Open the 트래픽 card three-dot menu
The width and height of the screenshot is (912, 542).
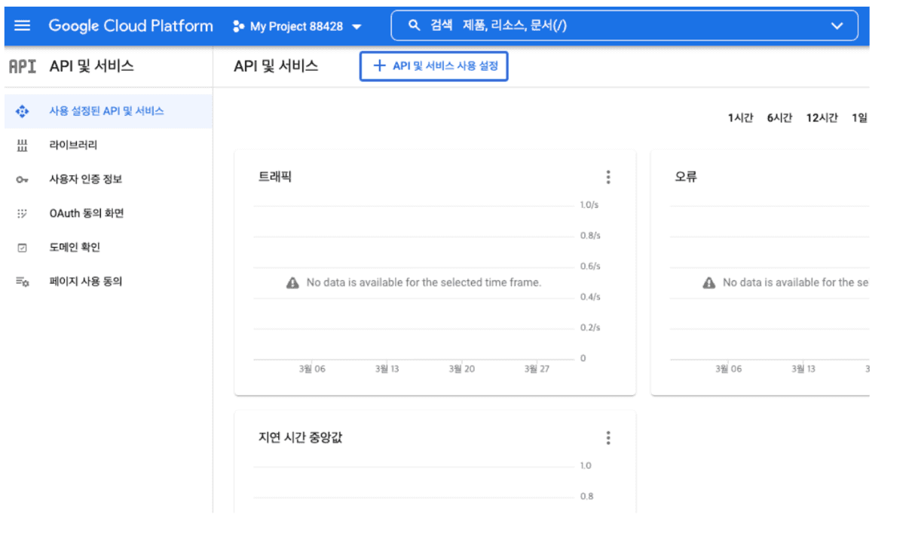point(608,177)
